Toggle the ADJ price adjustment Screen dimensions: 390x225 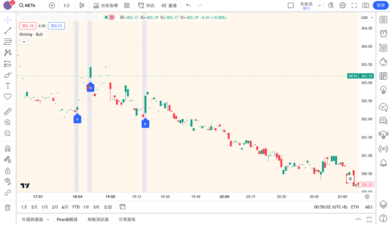click(368, 207)
